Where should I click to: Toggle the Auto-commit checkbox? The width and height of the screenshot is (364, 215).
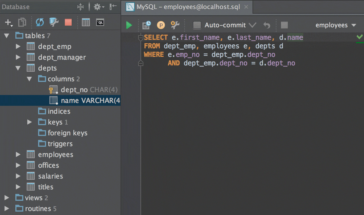coord(197,25)
